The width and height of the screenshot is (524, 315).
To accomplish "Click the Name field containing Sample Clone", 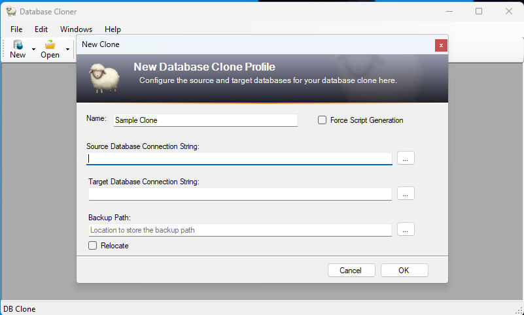I will 205,120.
